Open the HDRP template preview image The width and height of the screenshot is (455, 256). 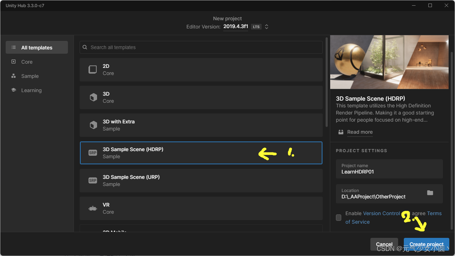pyautogui.click(x=389, y=62)
